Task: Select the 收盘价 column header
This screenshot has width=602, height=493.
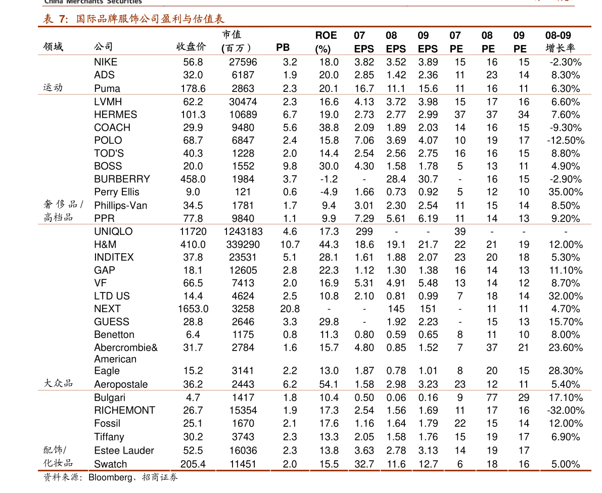Action: [191, 47]
